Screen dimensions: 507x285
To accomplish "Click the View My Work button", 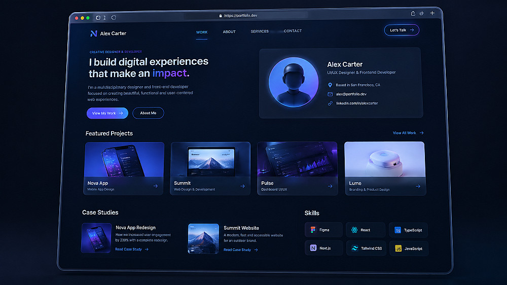I will click(x=107, y=113).
